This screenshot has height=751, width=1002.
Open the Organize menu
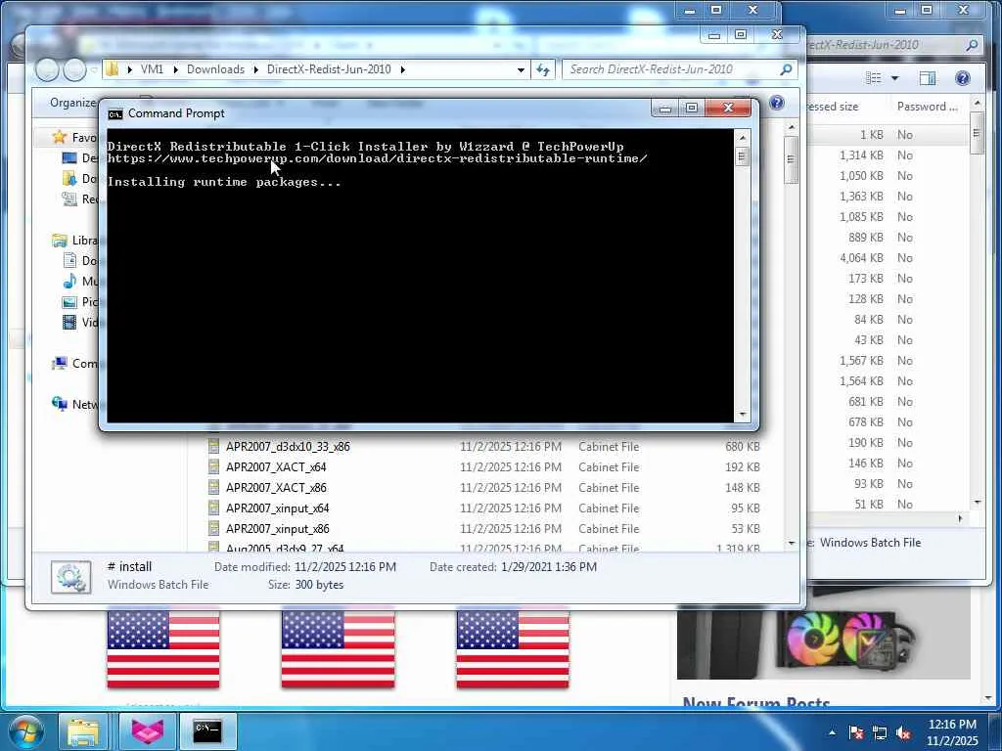pos(73,103)
